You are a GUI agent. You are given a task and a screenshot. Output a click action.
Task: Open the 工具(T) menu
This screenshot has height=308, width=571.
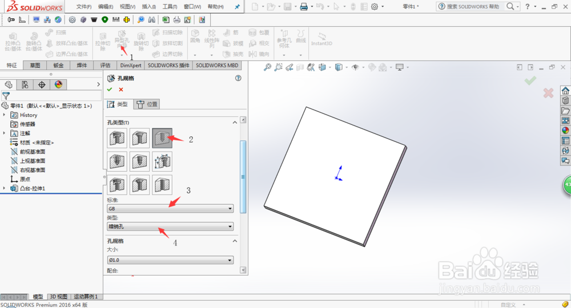pyautogui.click(x=170, y=6)
